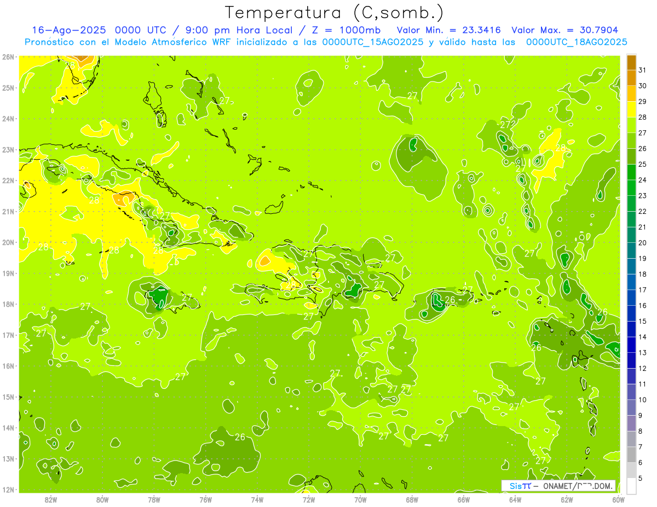
Task: Click the latitude axis label '26N'
Action: (x=8, y=57)
